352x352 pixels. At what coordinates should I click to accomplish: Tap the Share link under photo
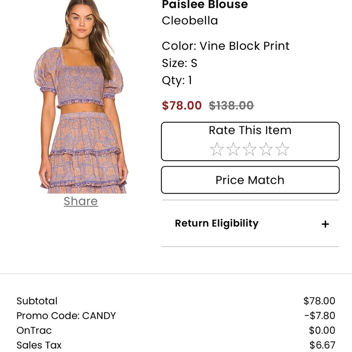[81, 201]
